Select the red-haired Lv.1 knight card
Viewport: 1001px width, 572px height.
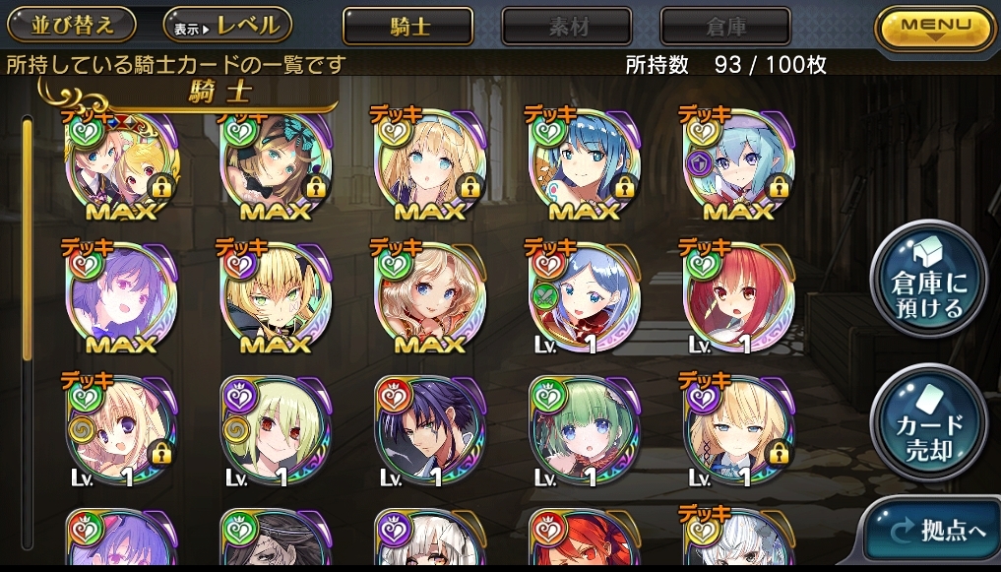738,298
